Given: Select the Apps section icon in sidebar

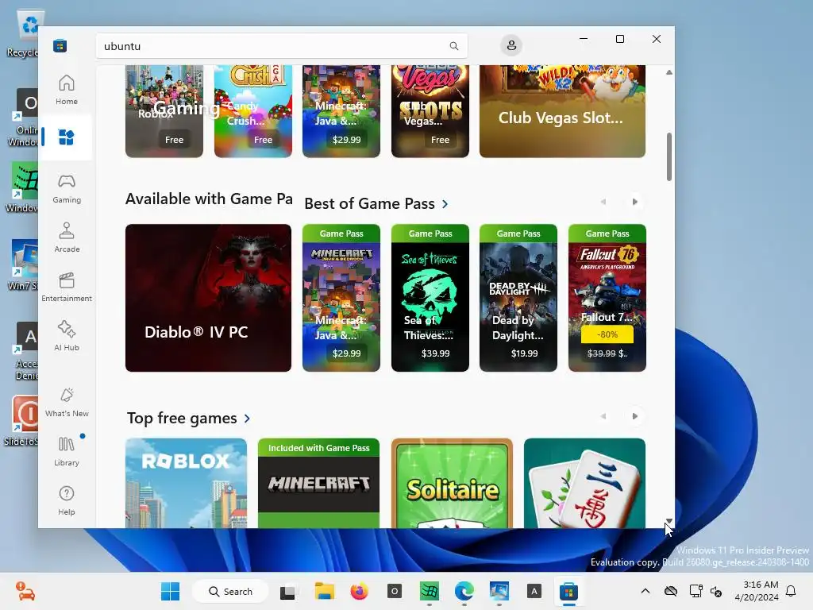Looking at the screenshot, I should coord(67,137).
